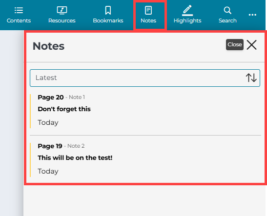Image resolution: width=267 pixels, height=216 pixels.
Task: Click the Contents tab label
Action: pos(19,20)
